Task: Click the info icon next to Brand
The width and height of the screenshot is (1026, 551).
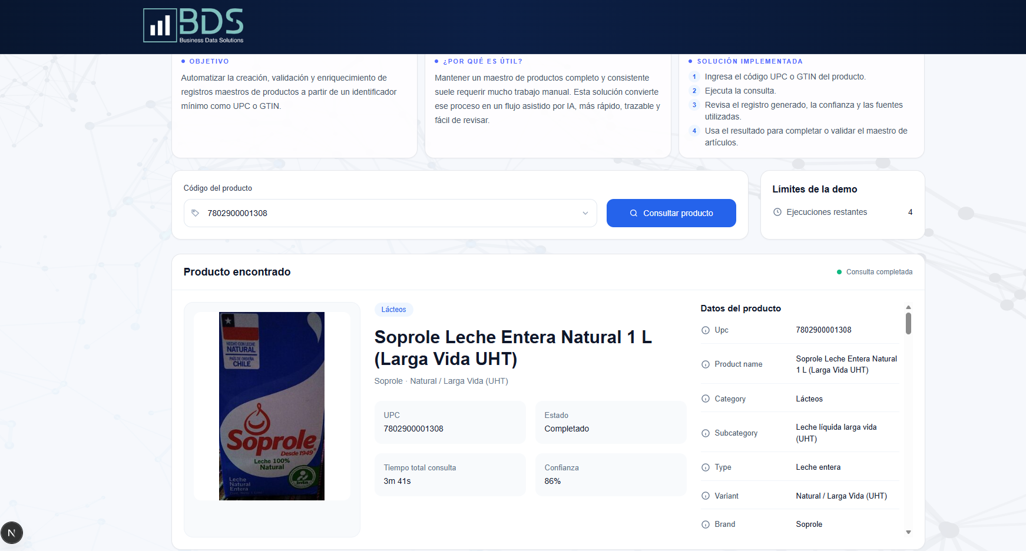Action: tap(706, 525)
